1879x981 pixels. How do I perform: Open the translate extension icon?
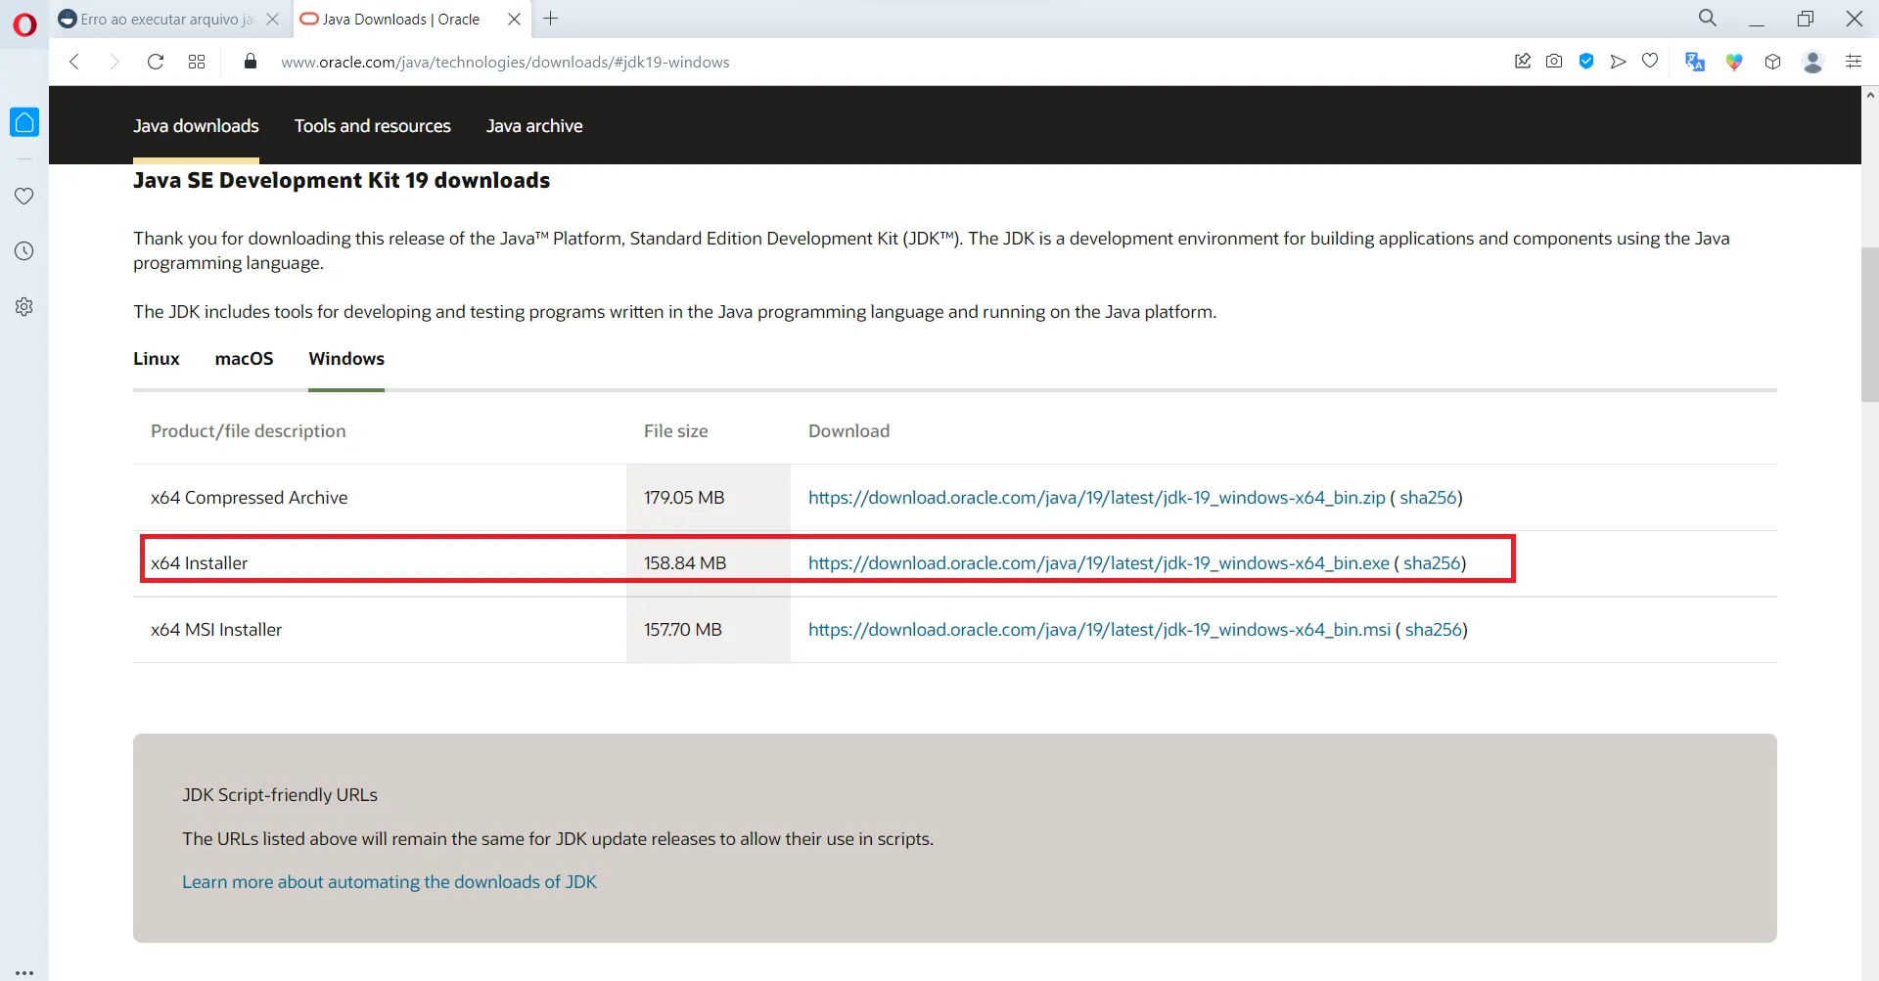(1695, 62)
